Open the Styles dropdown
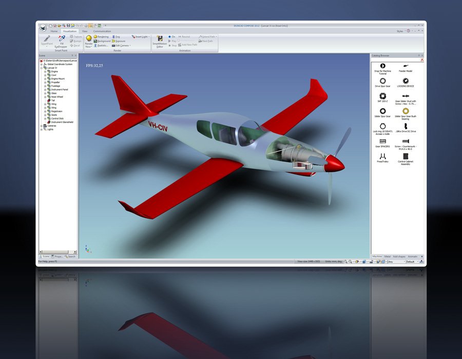 point(401,31)
